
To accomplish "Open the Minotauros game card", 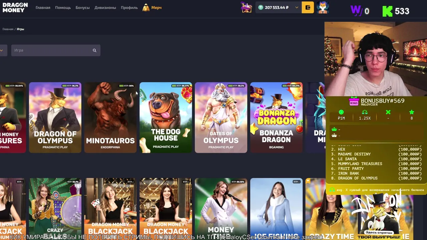I will [110, 118].
